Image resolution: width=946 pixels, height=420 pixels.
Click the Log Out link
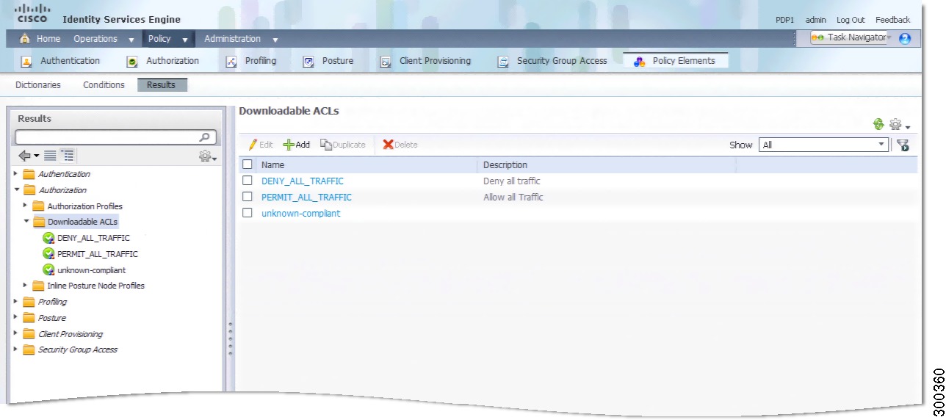(x=851, y=20)
